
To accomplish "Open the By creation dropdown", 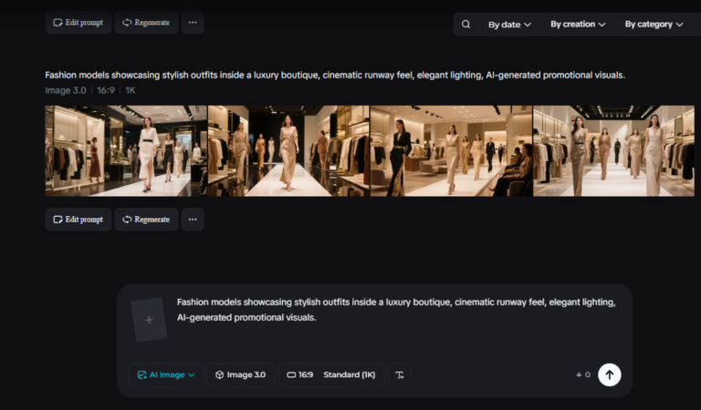I will pos(578,24).
